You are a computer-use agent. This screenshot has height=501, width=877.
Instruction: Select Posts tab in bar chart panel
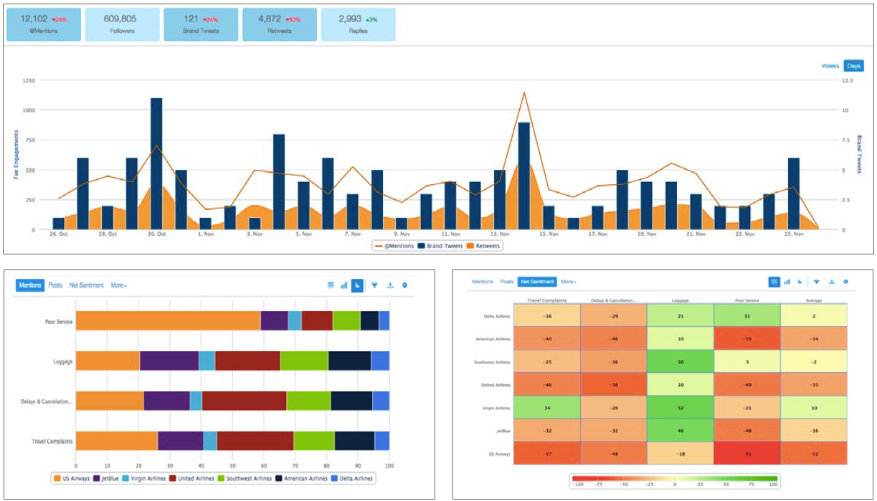[55, 285]
